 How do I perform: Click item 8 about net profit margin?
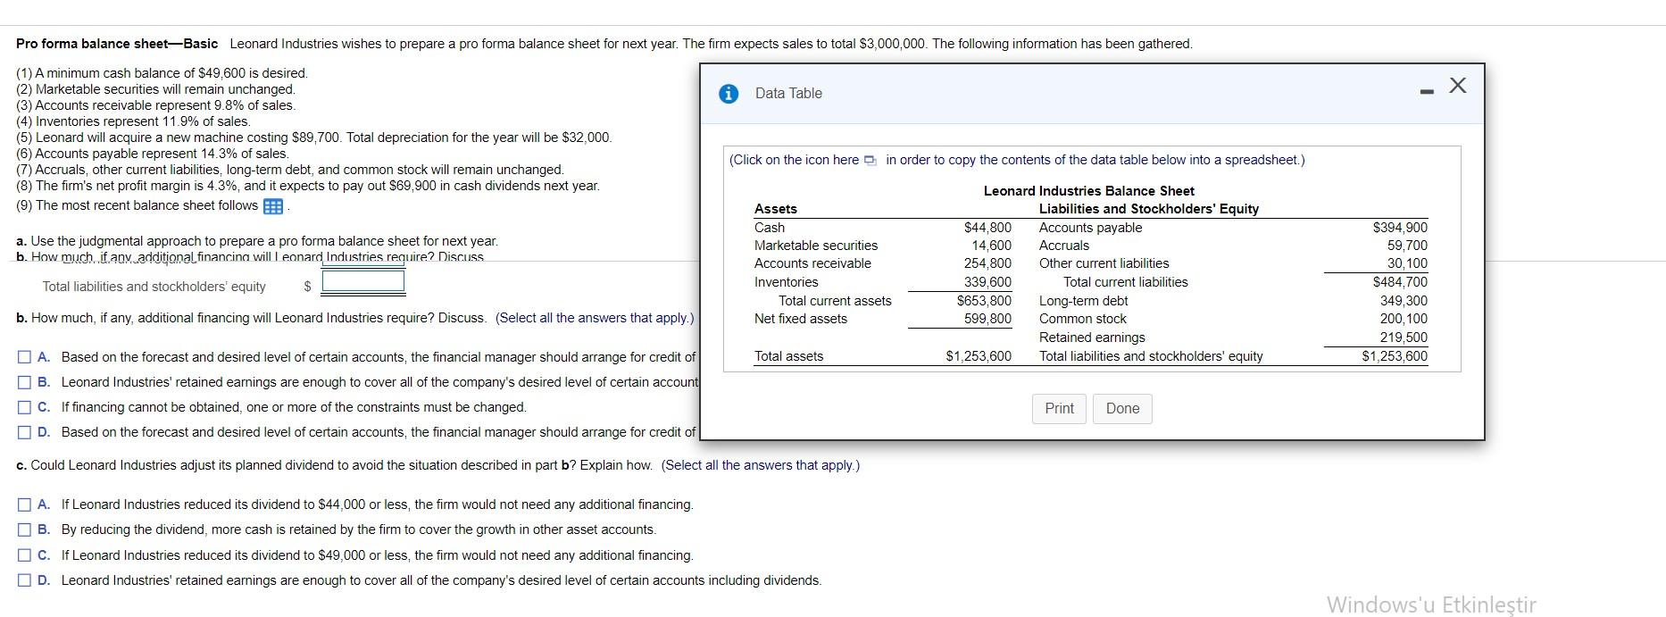pos(308,186)
